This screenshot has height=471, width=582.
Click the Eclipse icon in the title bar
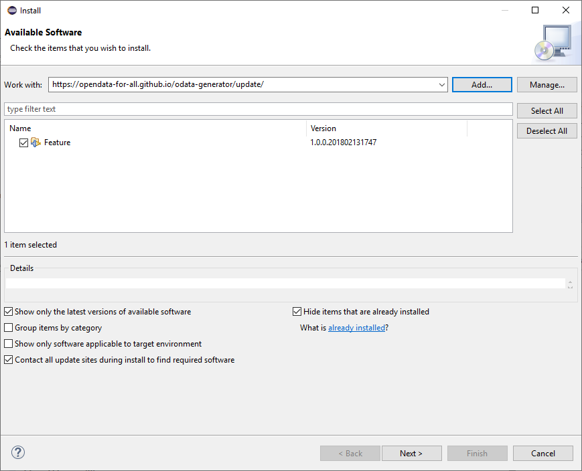click(x=11, y=11)
